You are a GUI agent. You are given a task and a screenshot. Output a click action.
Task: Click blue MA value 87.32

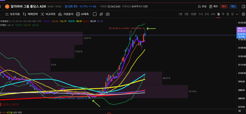tap(100, 21)
